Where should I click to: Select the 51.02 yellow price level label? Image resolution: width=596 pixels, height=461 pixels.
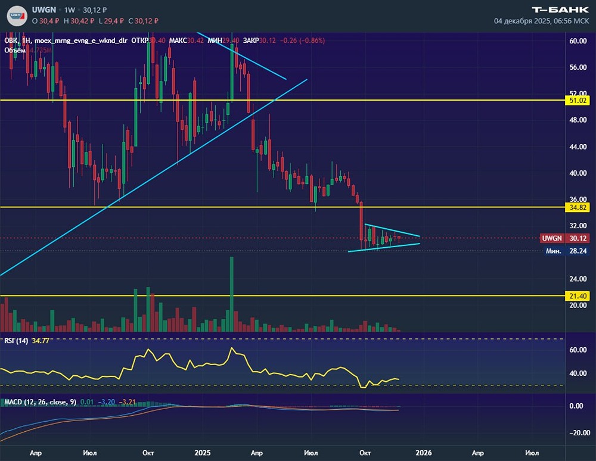pyautogui.click(x=578, y=100)
